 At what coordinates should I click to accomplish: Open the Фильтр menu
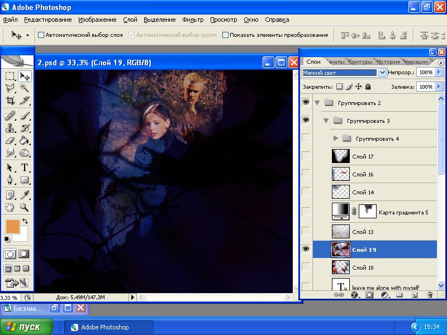tap(193, 20)
